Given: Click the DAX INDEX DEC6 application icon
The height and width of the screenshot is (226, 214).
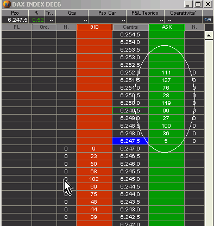Looking at the screenshot, I should click(x=7, y=4).
